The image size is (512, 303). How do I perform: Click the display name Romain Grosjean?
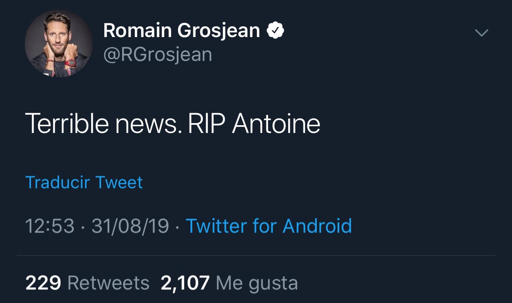pos(181,31)
